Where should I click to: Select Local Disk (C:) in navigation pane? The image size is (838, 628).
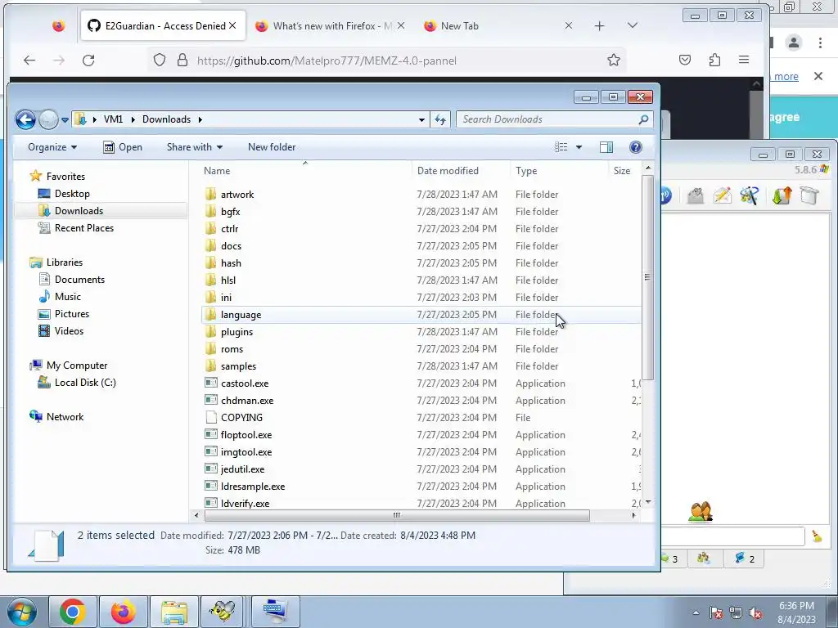(x=77, y=383)
